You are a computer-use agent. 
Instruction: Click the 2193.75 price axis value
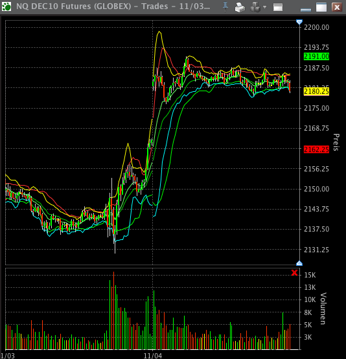[316, 47]
